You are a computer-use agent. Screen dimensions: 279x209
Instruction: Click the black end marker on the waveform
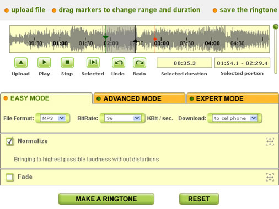point(136,40)
